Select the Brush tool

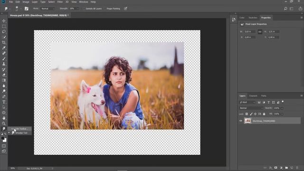(x=4, y=59)
